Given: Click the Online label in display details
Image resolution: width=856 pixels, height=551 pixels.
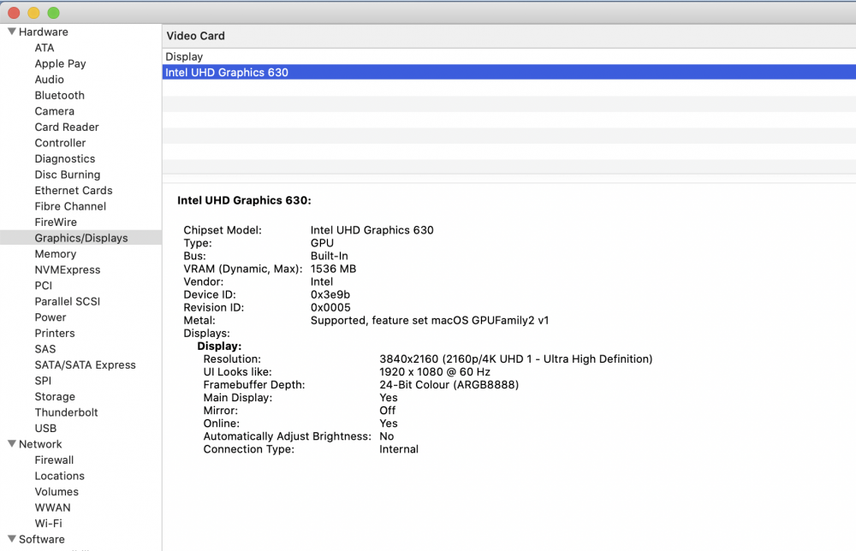Looking at the screenshot, I should tap(221, 424).
